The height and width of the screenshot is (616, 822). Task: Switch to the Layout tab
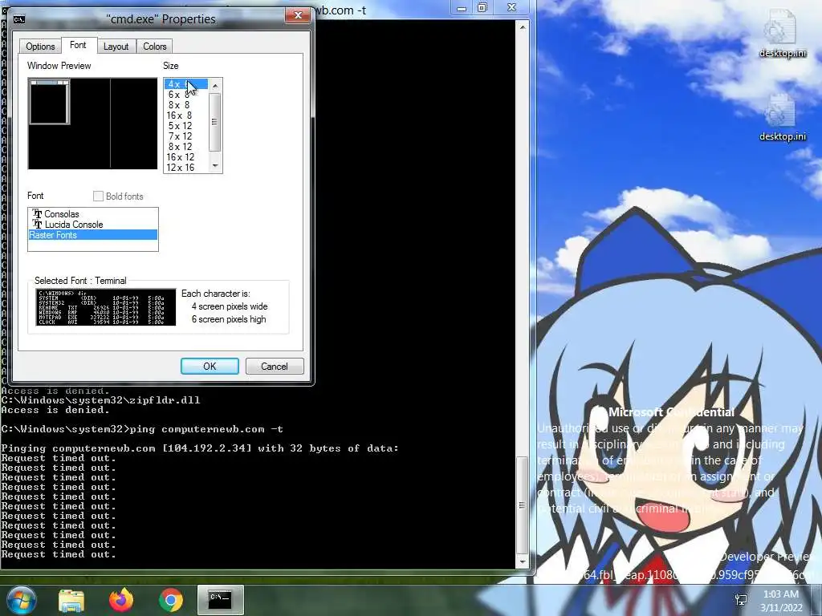[x=116, y=46]
